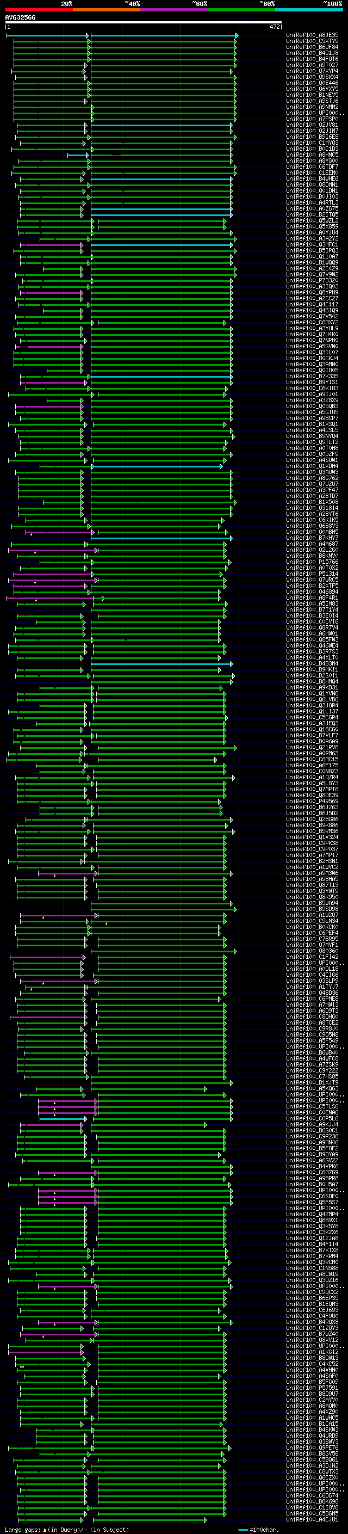The image size is (348, 1534).
Task: Select the UniRef100_B2ITQ5 label
Action: tap(312, 214)
